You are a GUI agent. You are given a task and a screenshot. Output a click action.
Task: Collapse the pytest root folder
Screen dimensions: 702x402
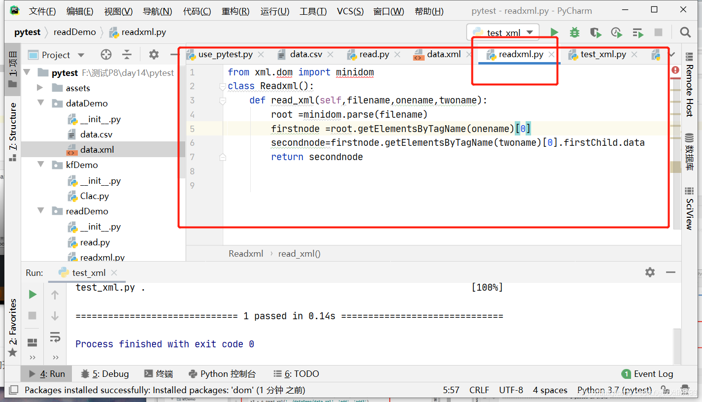[27, 72]
